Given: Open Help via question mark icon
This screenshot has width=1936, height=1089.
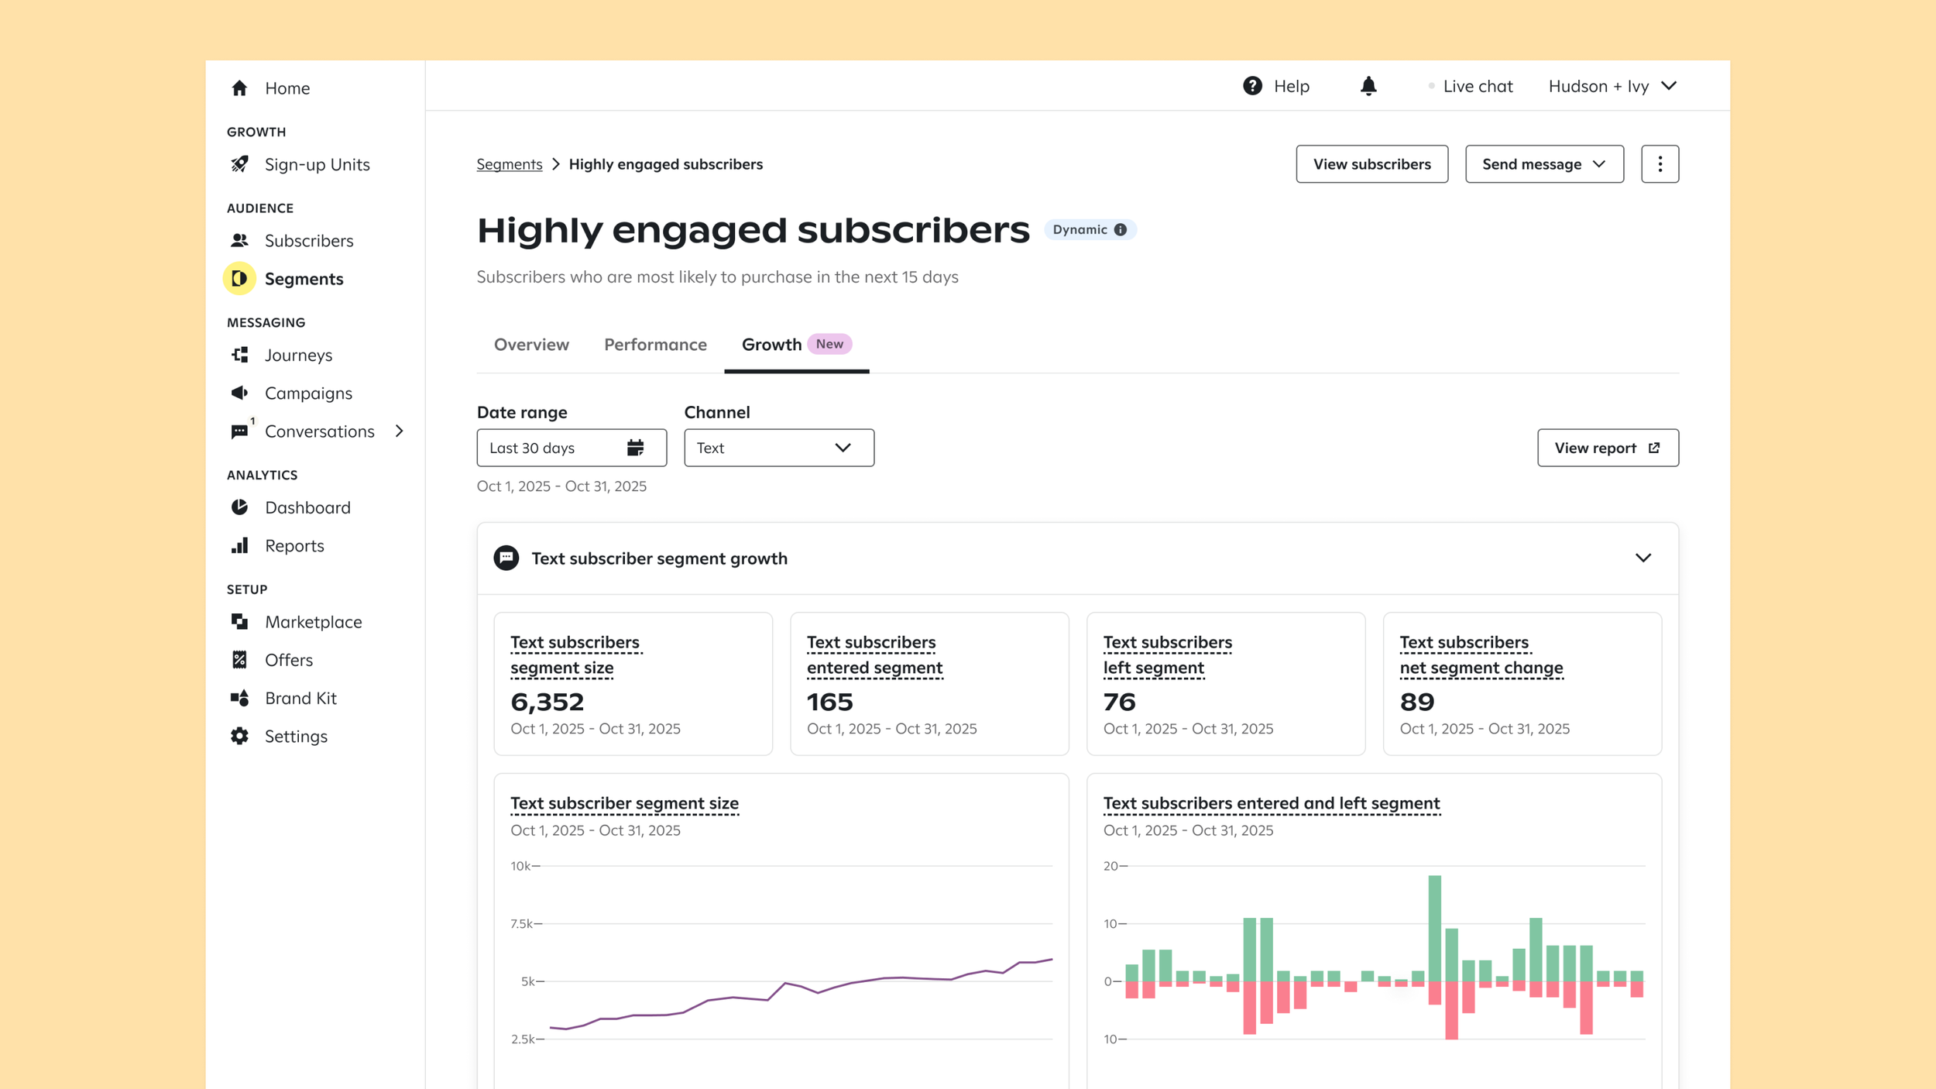Looking at the screenshot, I should (1252, 86).
